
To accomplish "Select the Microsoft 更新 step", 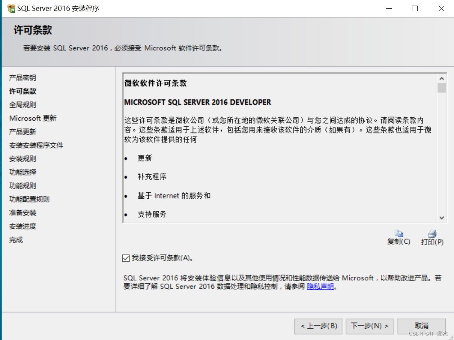I will [33, 118].
